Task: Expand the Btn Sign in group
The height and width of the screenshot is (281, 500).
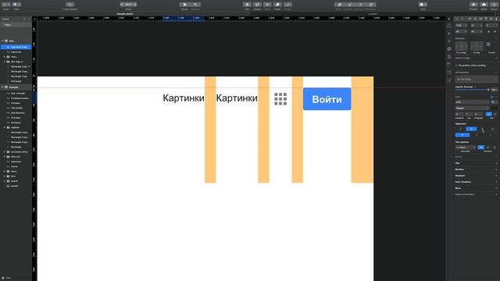Action: point(5,62)
